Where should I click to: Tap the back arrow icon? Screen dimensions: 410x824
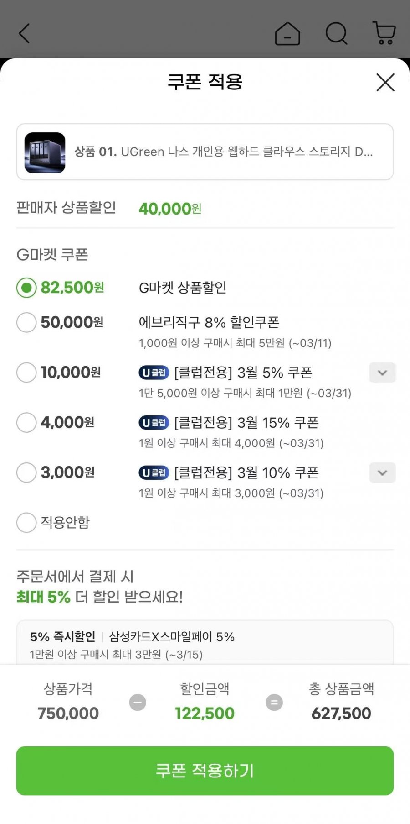(x=24, y=33)
